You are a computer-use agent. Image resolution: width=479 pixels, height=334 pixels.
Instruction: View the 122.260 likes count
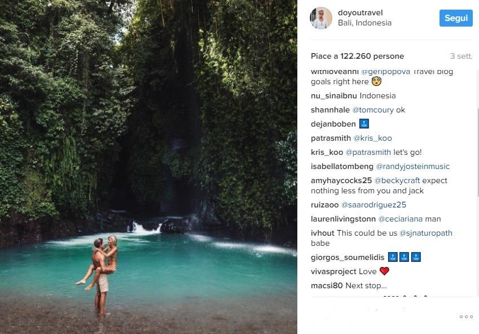pyautogui.click(x=357, y=57)
